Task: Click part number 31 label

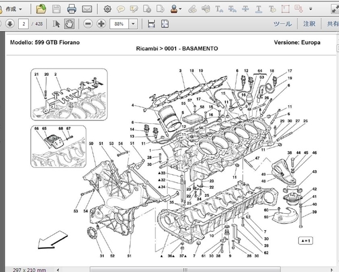Action: click(102, 256)
